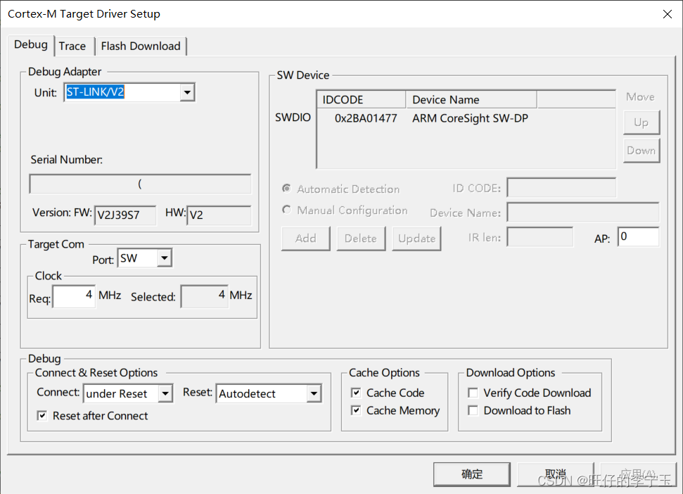683x494 pixels.
Task: Cancel with the 取消 button
Action: pyautogui.click(x=556, y=474)
